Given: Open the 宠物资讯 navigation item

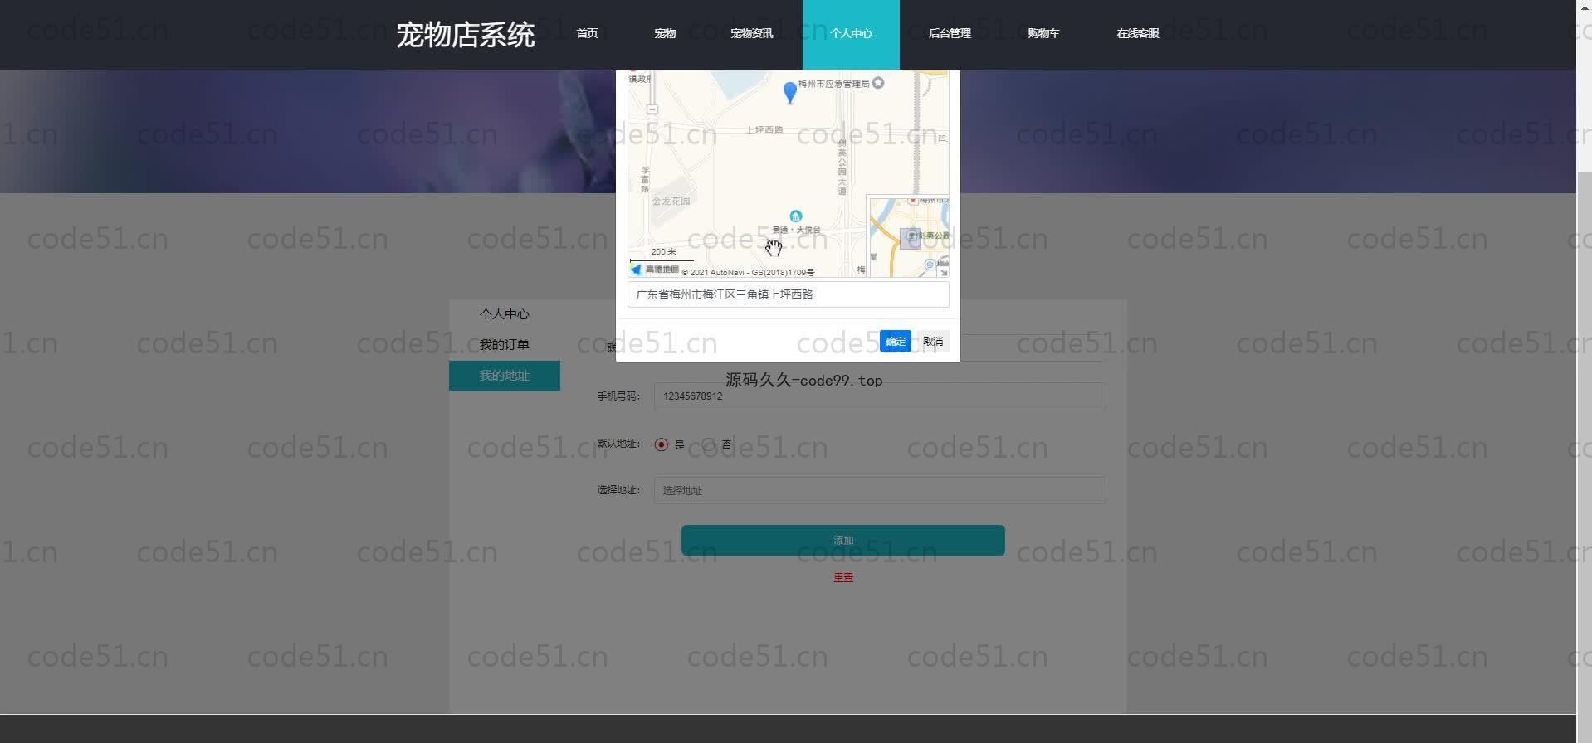Looking at the screenshot, I should (x=752, y=34).
